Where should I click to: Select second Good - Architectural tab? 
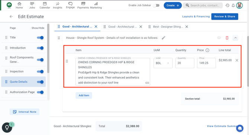point(122,27)
